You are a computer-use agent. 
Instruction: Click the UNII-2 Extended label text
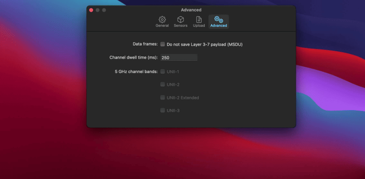click(x=183, y=98)
